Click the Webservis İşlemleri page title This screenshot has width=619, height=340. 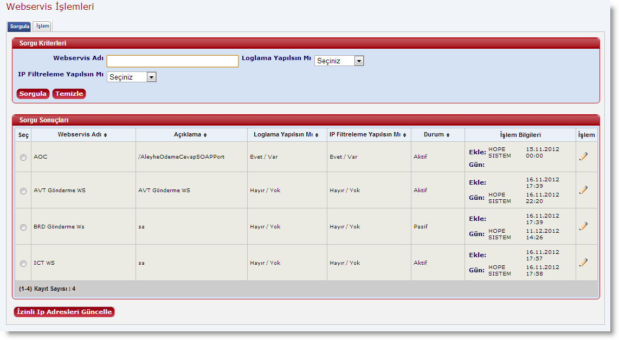coord(50,6)
